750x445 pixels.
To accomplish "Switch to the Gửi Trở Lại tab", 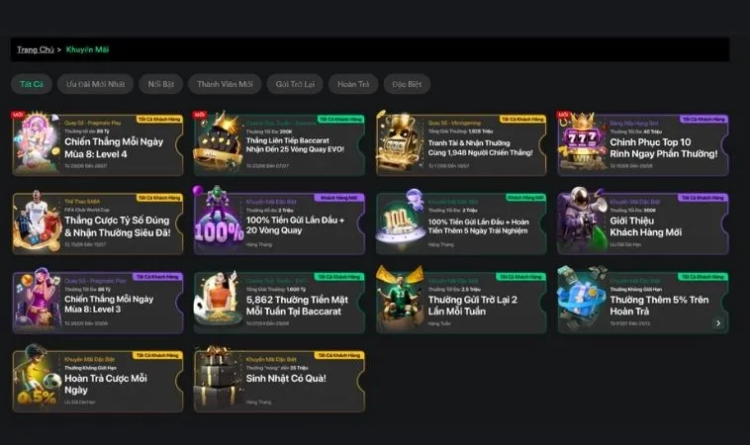I will [x=295, y=84].
